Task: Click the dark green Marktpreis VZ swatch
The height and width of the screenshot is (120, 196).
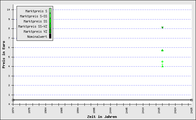Action: [x=50, y=31]
